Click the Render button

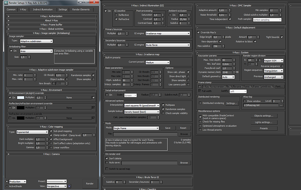(x=90, y=184)
